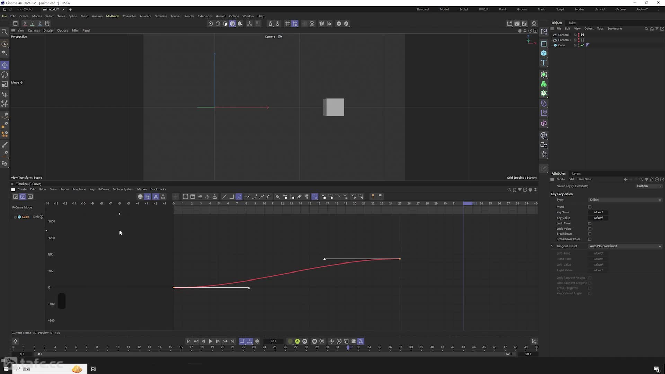Enable the Lock Value checkbox

pyautogui.click(x=589, y=229)
